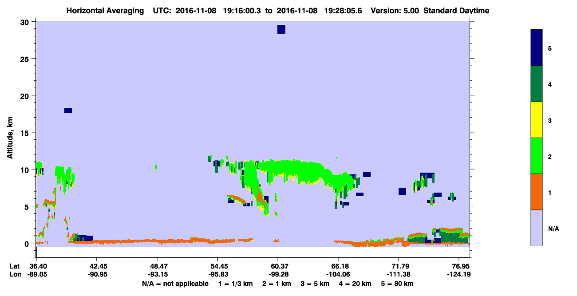Click the y-axis tick label 20
Image resolution: width=577 pixels, height=296 pixels.
point(25,96)
